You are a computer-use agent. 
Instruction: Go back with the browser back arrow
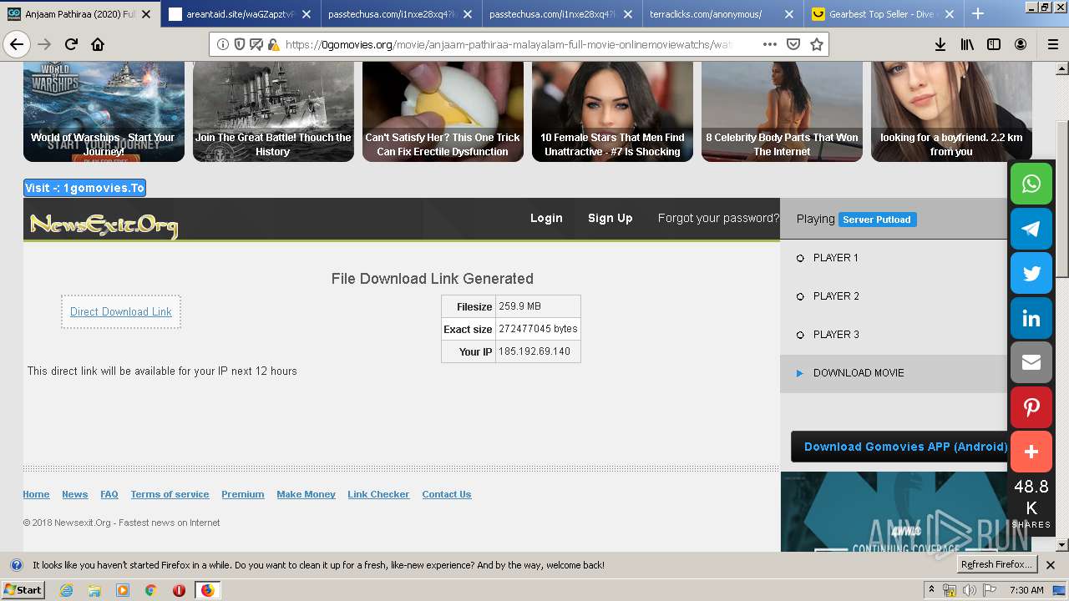(17, 44)
